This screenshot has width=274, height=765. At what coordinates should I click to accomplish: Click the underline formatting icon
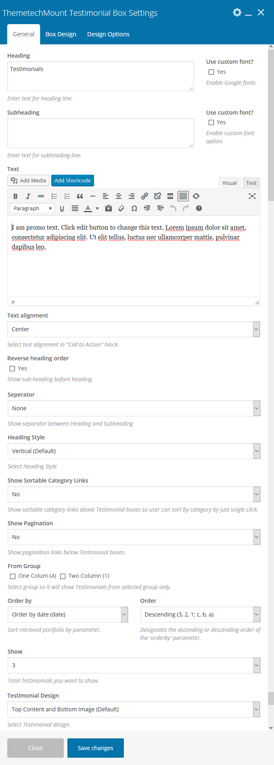(x=62, y=208)
